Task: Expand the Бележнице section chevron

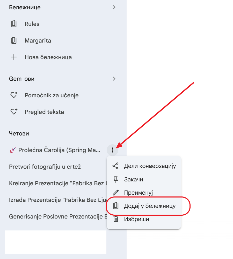Action: (114, 7)
